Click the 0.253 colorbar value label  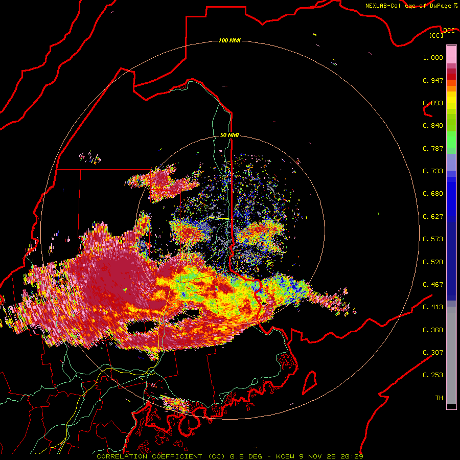pyautogui.click(x=433, y=375)
